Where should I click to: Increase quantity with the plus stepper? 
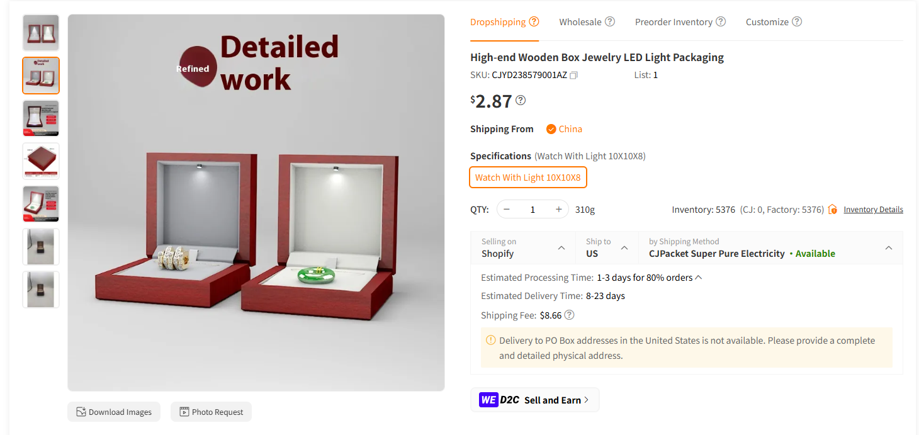pyautogui.click(x=558, y=208)
